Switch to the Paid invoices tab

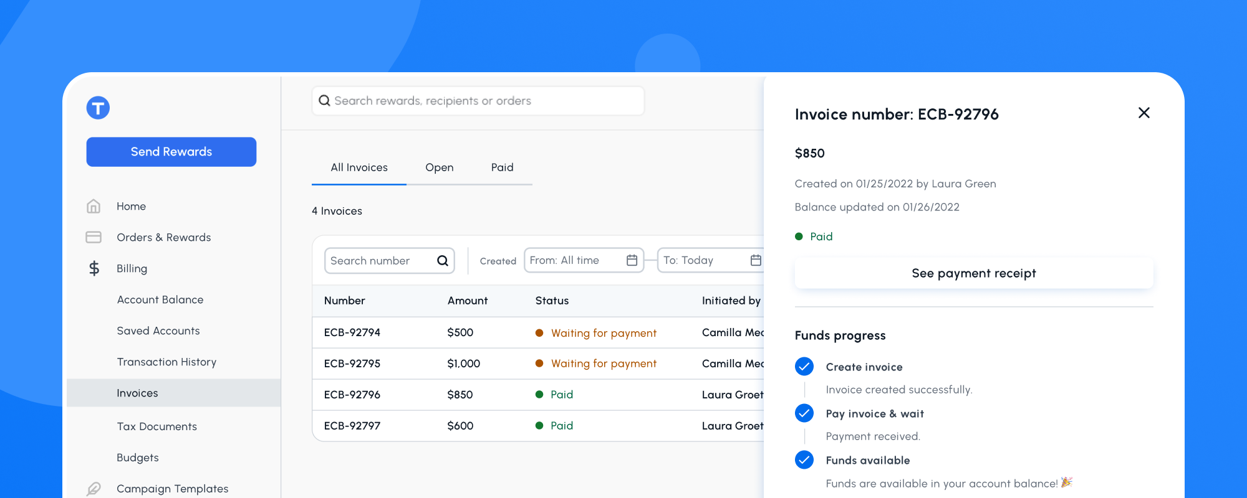[503, 167]
